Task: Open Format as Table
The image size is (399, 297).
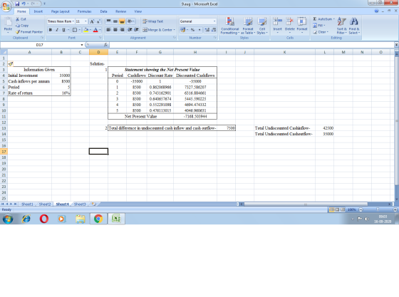Action: point(248,26)
